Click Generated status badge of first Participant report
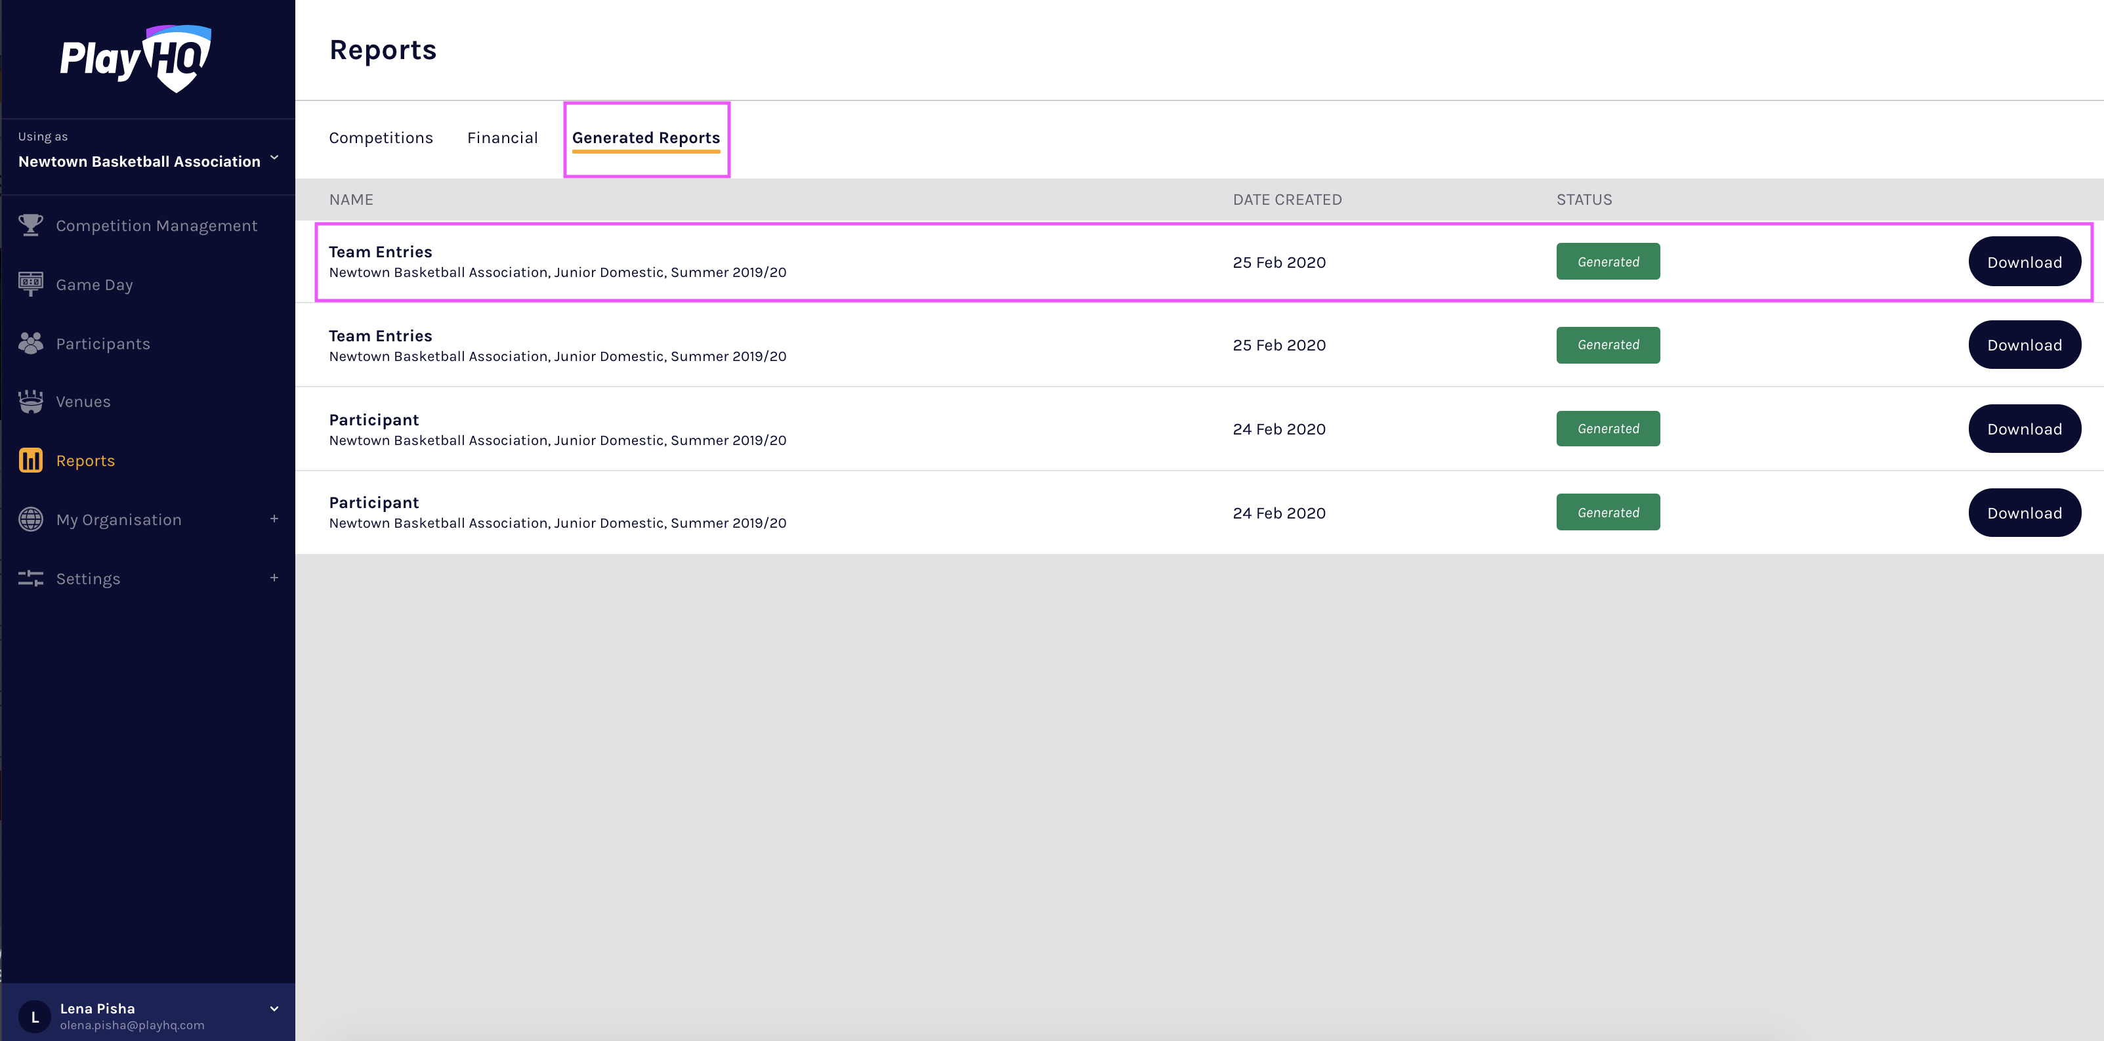The image size is (2104, 1041). pyautogui.click(x=1607, y=428)
